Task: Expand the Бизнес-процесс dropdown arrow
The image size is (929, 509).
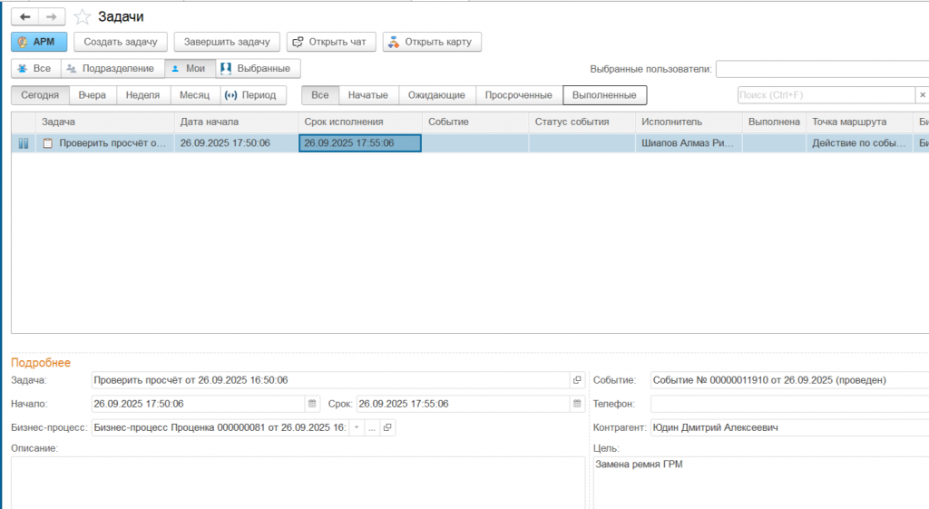Action: [357, 427]
